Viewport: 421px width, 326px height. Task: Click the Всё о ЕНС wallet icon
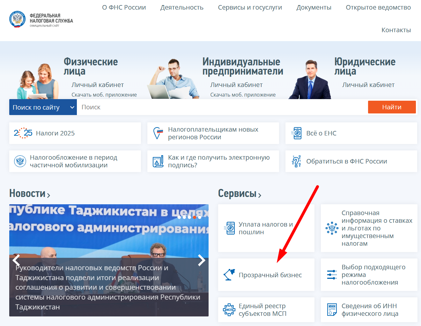(x=297, y=133)
